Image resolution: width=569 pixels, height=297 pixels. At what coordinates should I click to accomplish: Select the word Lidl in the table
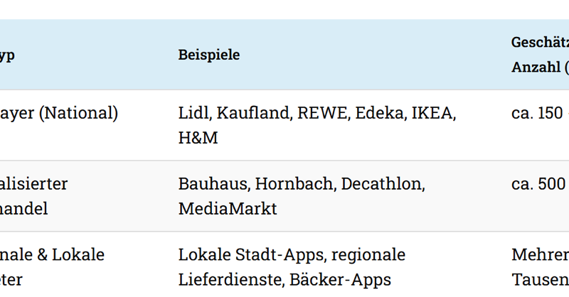193,113
